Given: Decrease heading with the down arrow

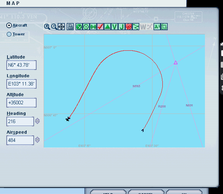Looking at the screenshot, I should (38, 123).
